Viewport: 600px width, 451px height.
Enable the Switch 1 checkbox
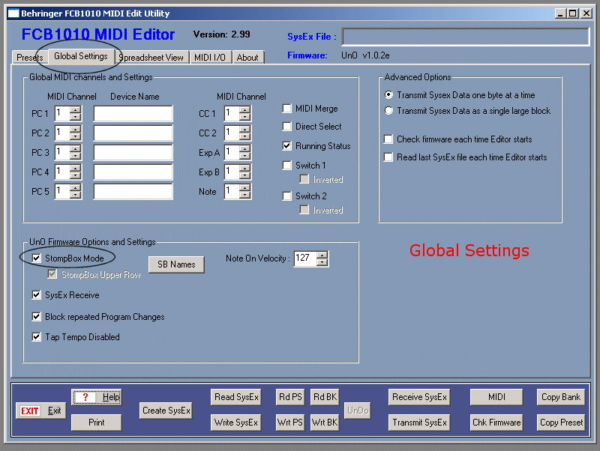(x=287, y=166)
